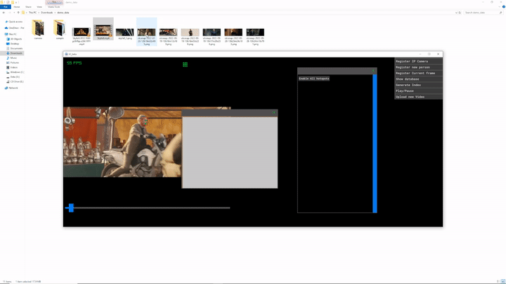Viewport: 506px width, 284px height.
Task: Click Quick access in navigation pane
Action: coord(15,22)
